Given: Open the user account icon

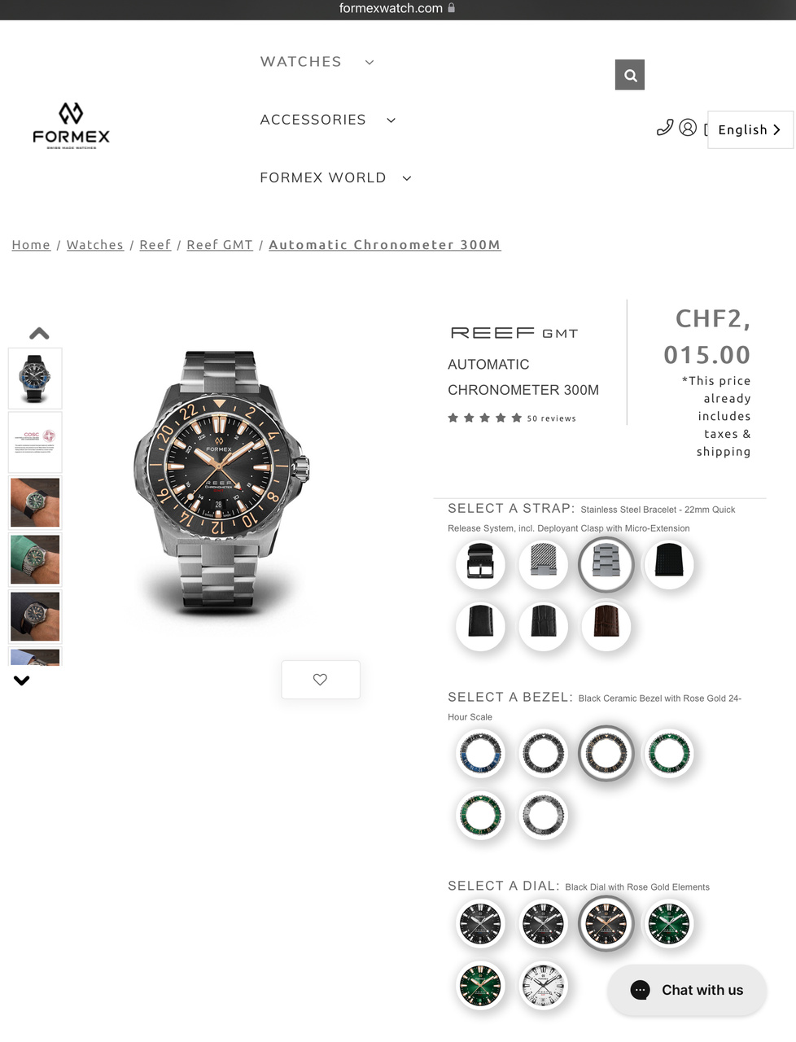Looking at the screenshot, I should point(688,128).
